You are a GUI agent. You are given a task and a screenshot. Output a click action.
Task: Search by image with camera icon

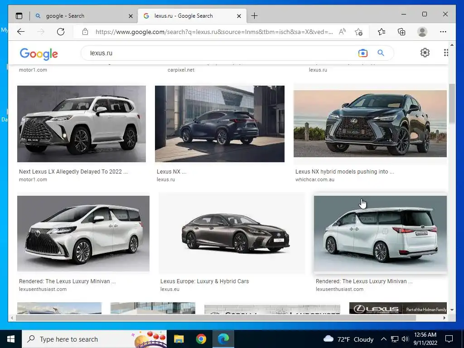(x=363, y=53)
